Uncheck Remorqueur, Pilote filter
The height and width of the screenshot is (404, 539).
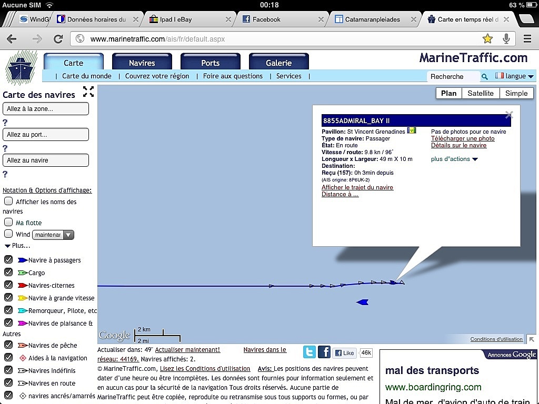tap(8, 310)
